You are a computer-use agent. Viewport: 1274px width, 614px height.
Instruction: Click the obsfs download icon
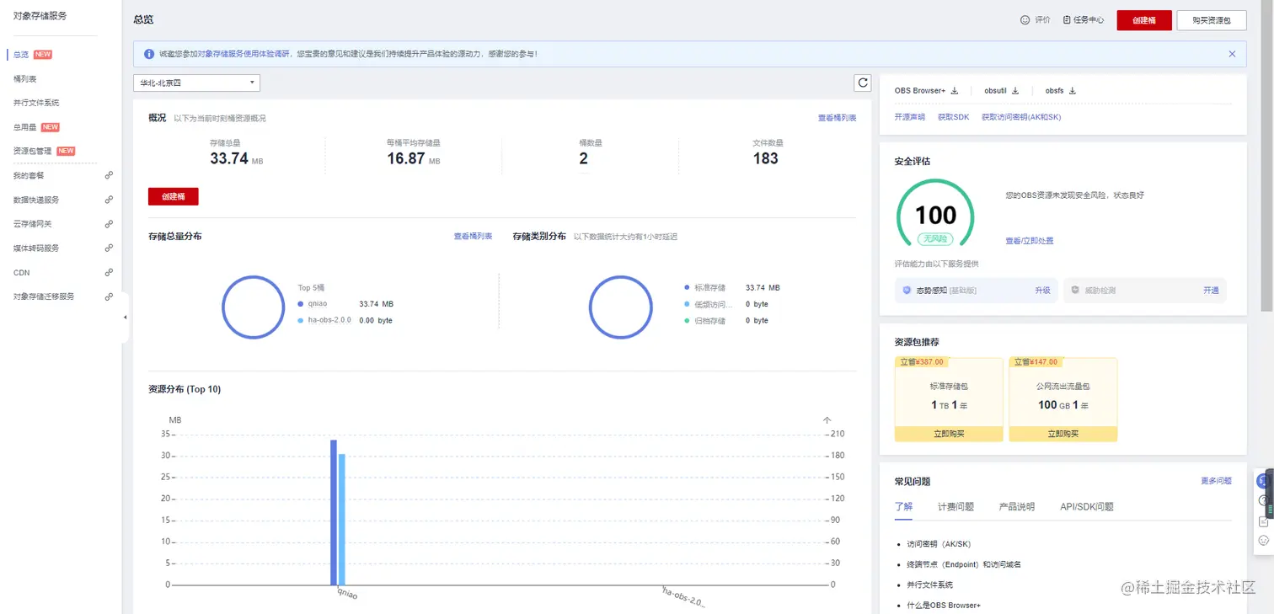1073,91
